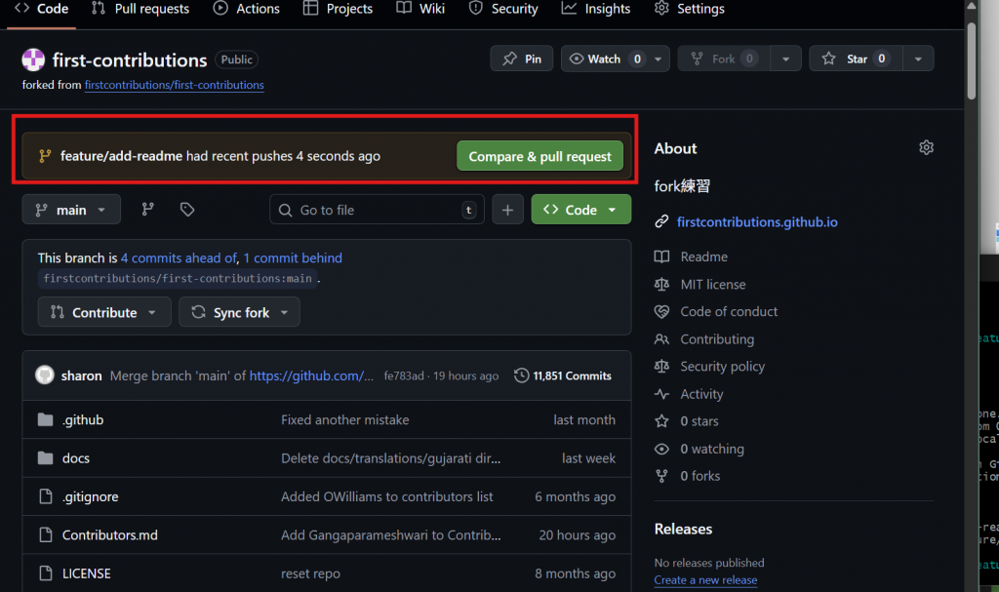Open the fe783ad commit hash
The height and width of the screenshot is (592, 999).
click(x=403, y=376)
